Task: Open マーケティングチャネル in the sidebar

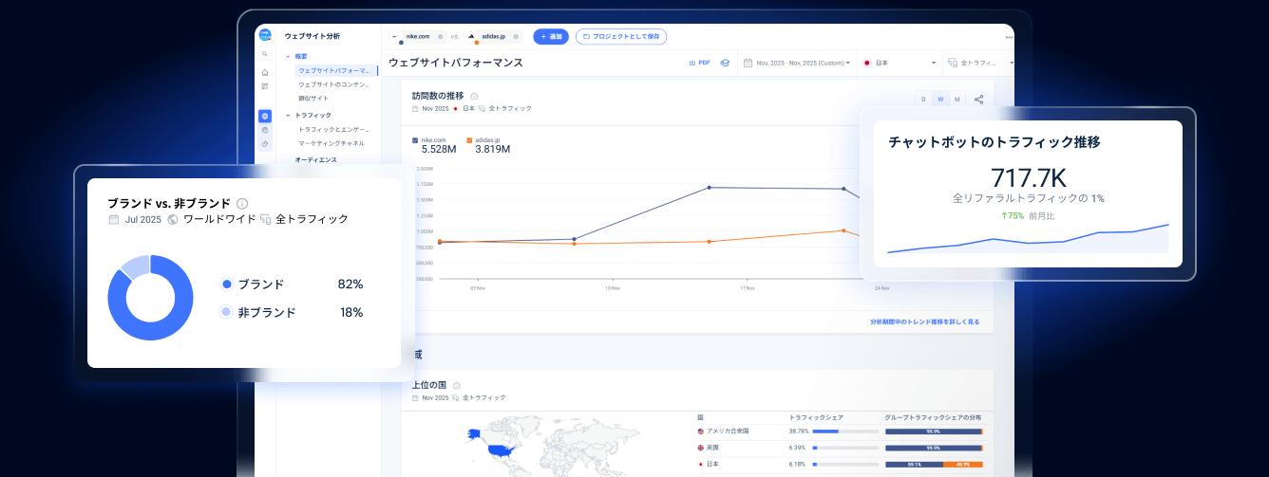Action: [x=331, y=143]
